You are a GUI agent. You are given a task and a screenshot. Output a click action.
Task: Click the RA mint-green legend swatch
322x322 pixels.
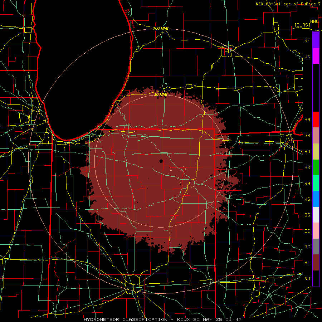[316, 183]
